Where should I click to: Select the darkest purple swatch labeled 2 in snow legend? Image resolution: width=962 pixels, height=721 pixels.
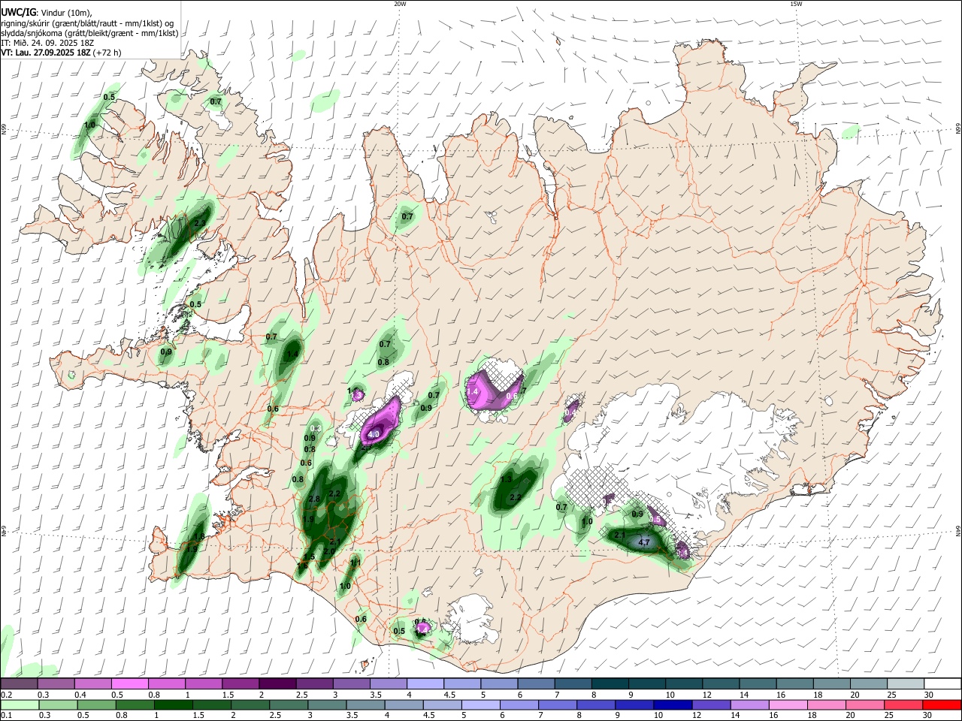(277, 684)
